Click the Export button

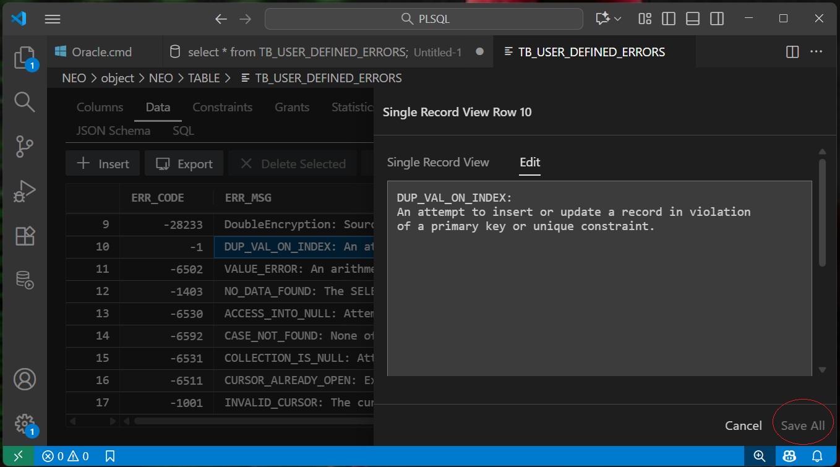[184, 164]
